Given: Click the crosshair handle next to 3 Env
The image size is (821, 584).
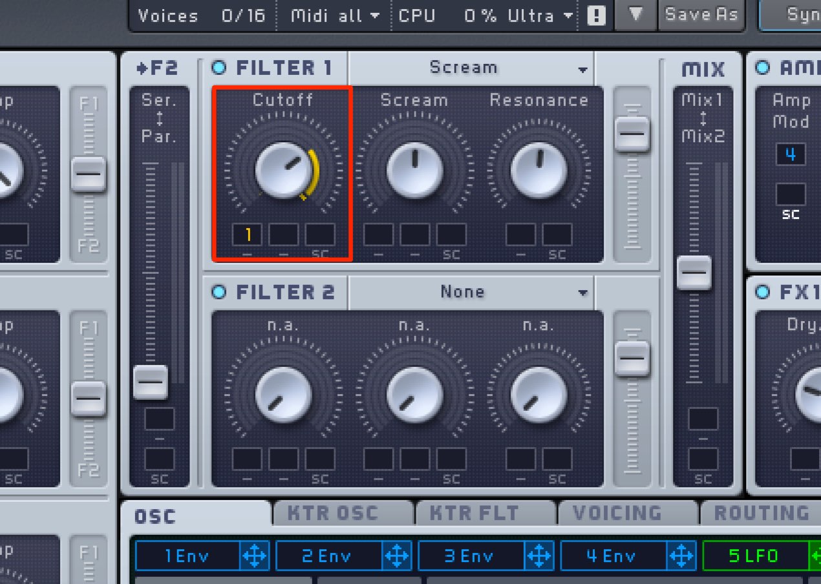Looking at the screenshot, I should 538,556.
